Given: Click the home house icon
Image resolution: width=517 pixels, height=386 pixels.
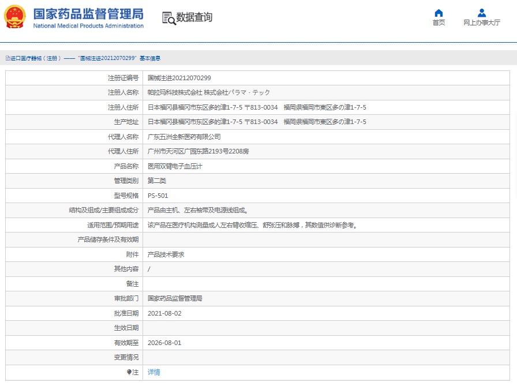Looking at the screenshot, I should [439, 13].
